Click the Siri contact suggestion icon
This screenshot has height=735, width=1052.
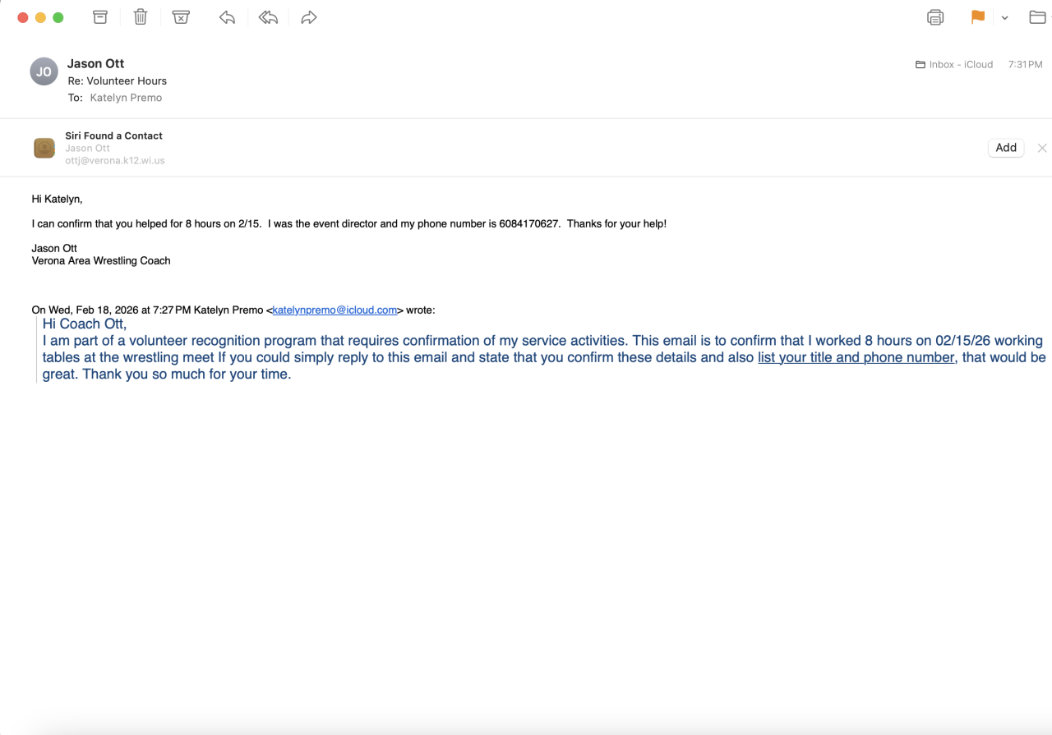[x=44, y=148]
